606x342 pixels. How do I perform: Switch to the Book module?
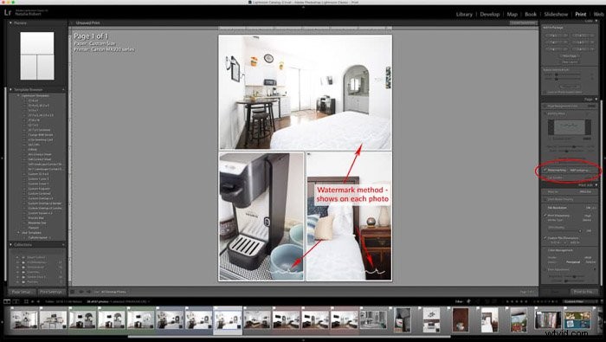(530, 15)
